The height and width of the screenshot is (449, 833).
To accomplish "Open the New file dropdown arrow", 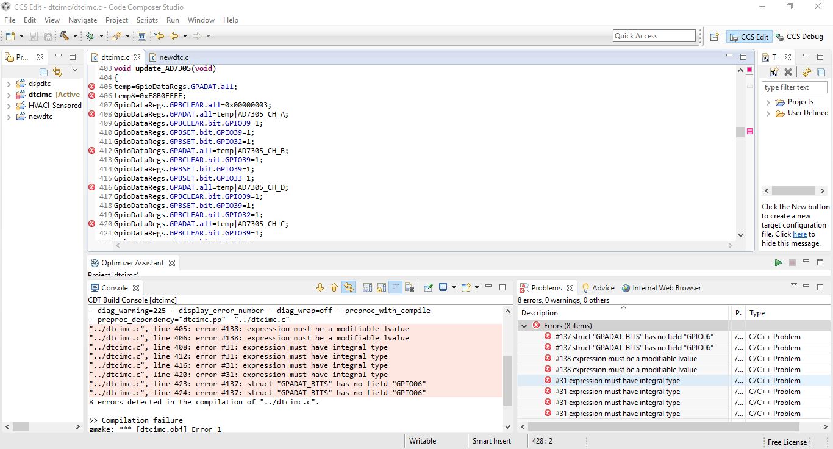I will 21,37.
